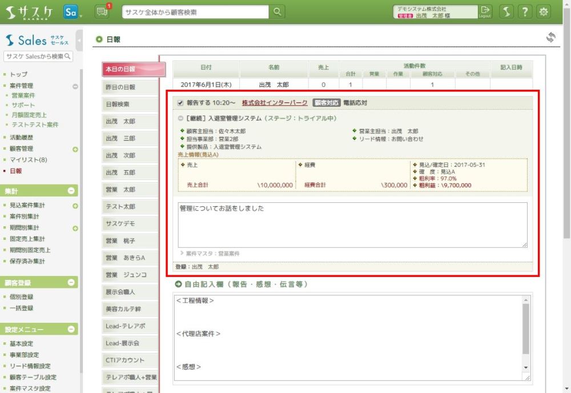Collapse the 集計 sidebar section
This screenshot has width=571, height=393.
point(71,191)
